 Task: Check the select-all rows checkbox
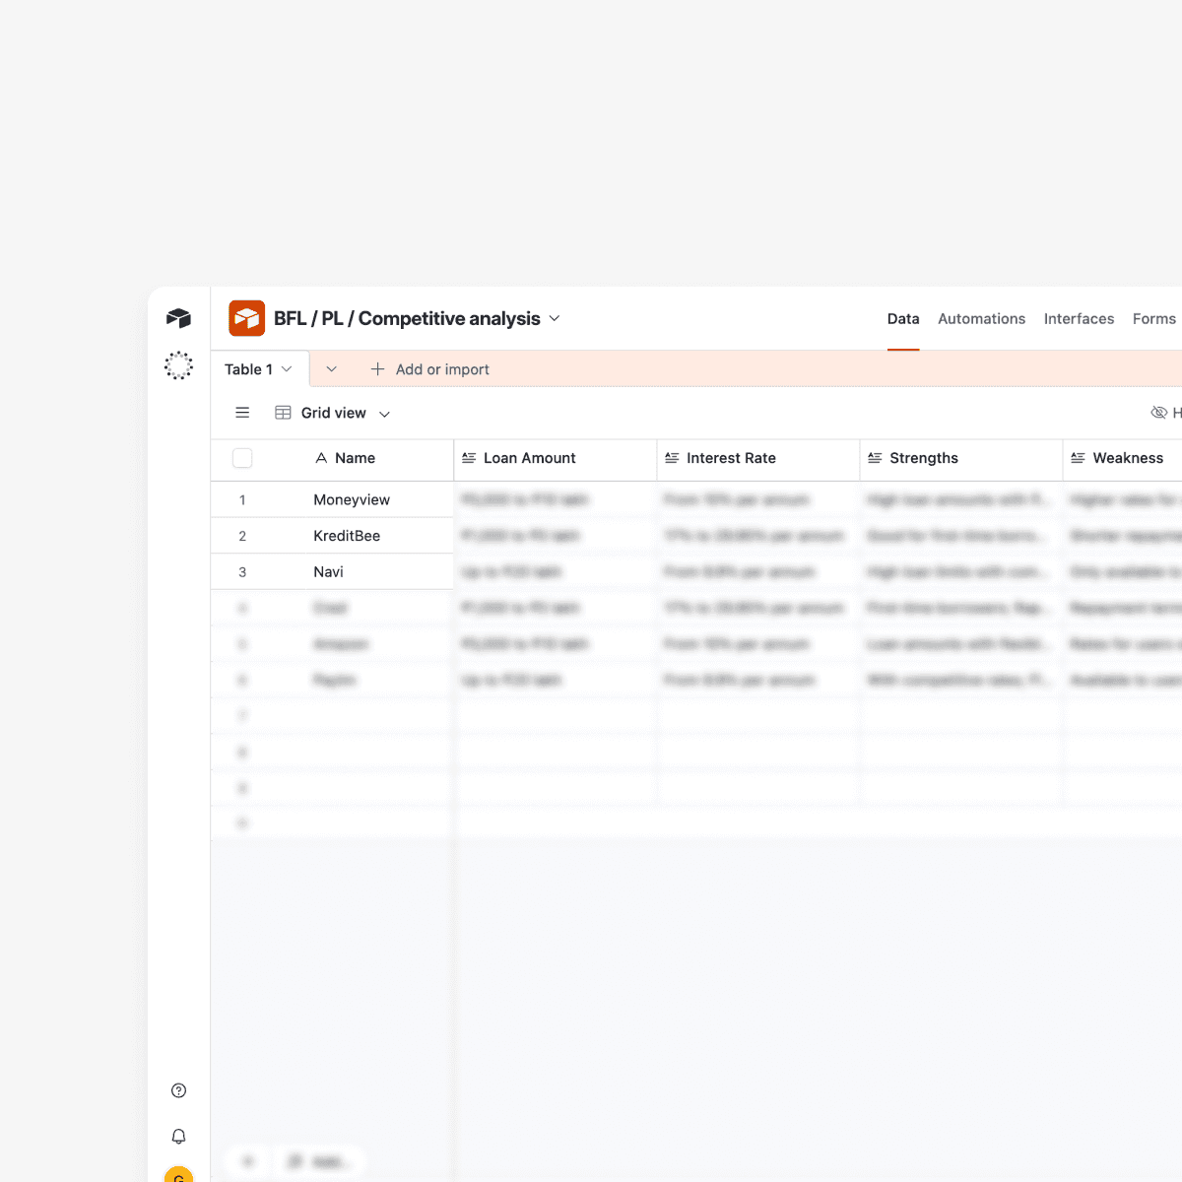[x=242, y=458]
